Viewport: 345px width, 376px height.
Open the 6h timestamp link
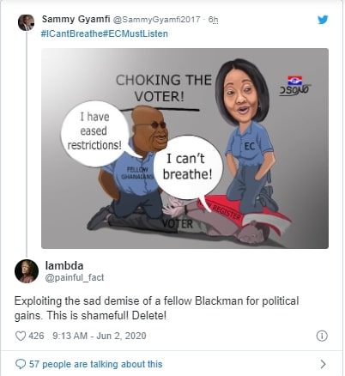(x=213, y=20)
